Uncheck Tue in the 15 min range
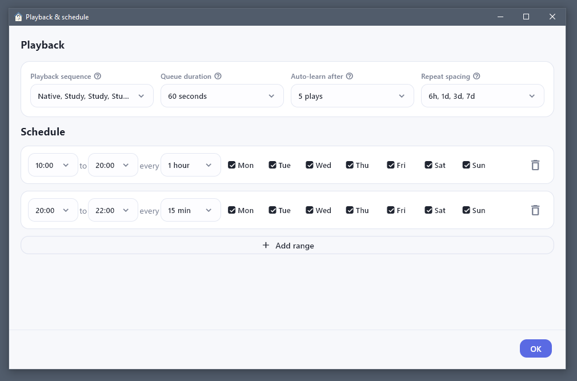The height and width of the screenshot is (381, 577). tap(273, 210)
